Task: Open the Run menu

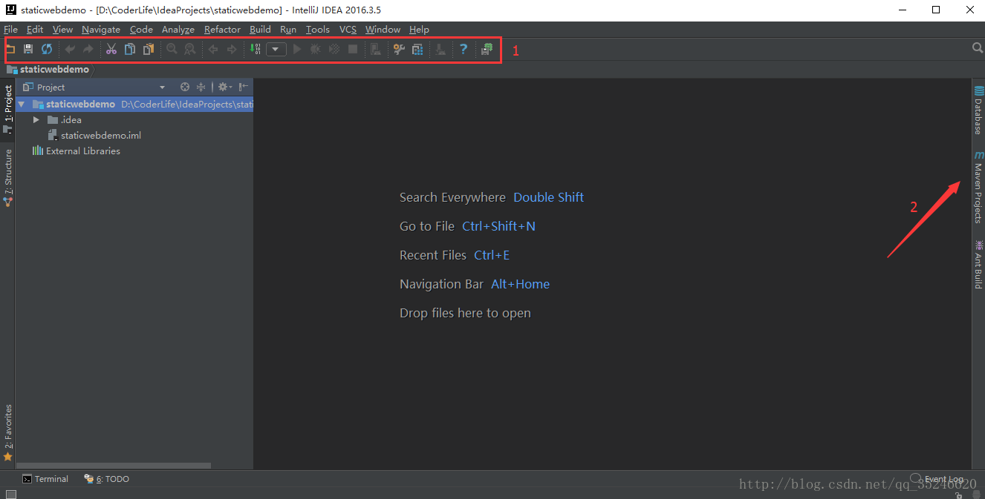Action: tap(288, 30)
